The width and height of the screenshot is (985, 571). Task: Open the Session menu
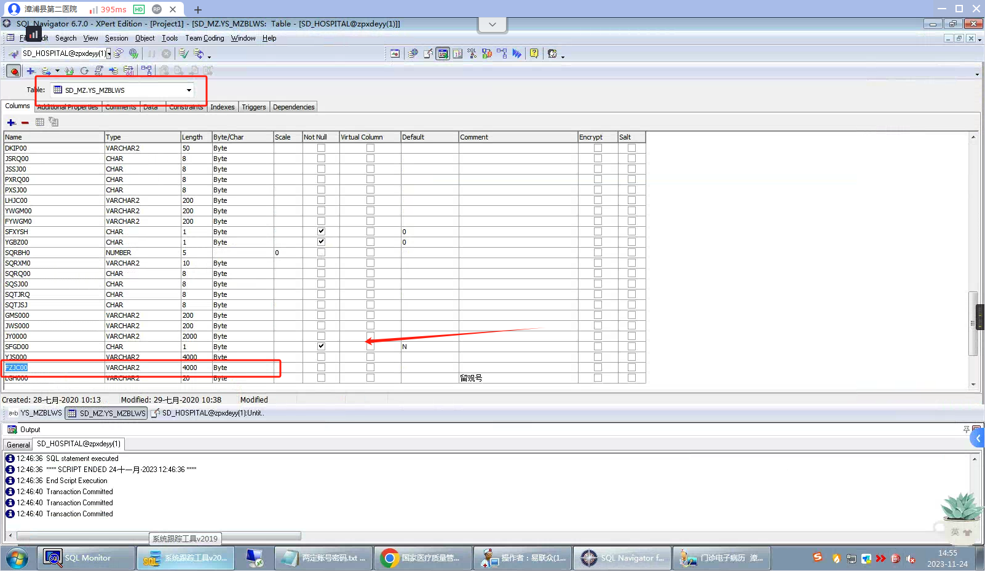pos(116,38)
